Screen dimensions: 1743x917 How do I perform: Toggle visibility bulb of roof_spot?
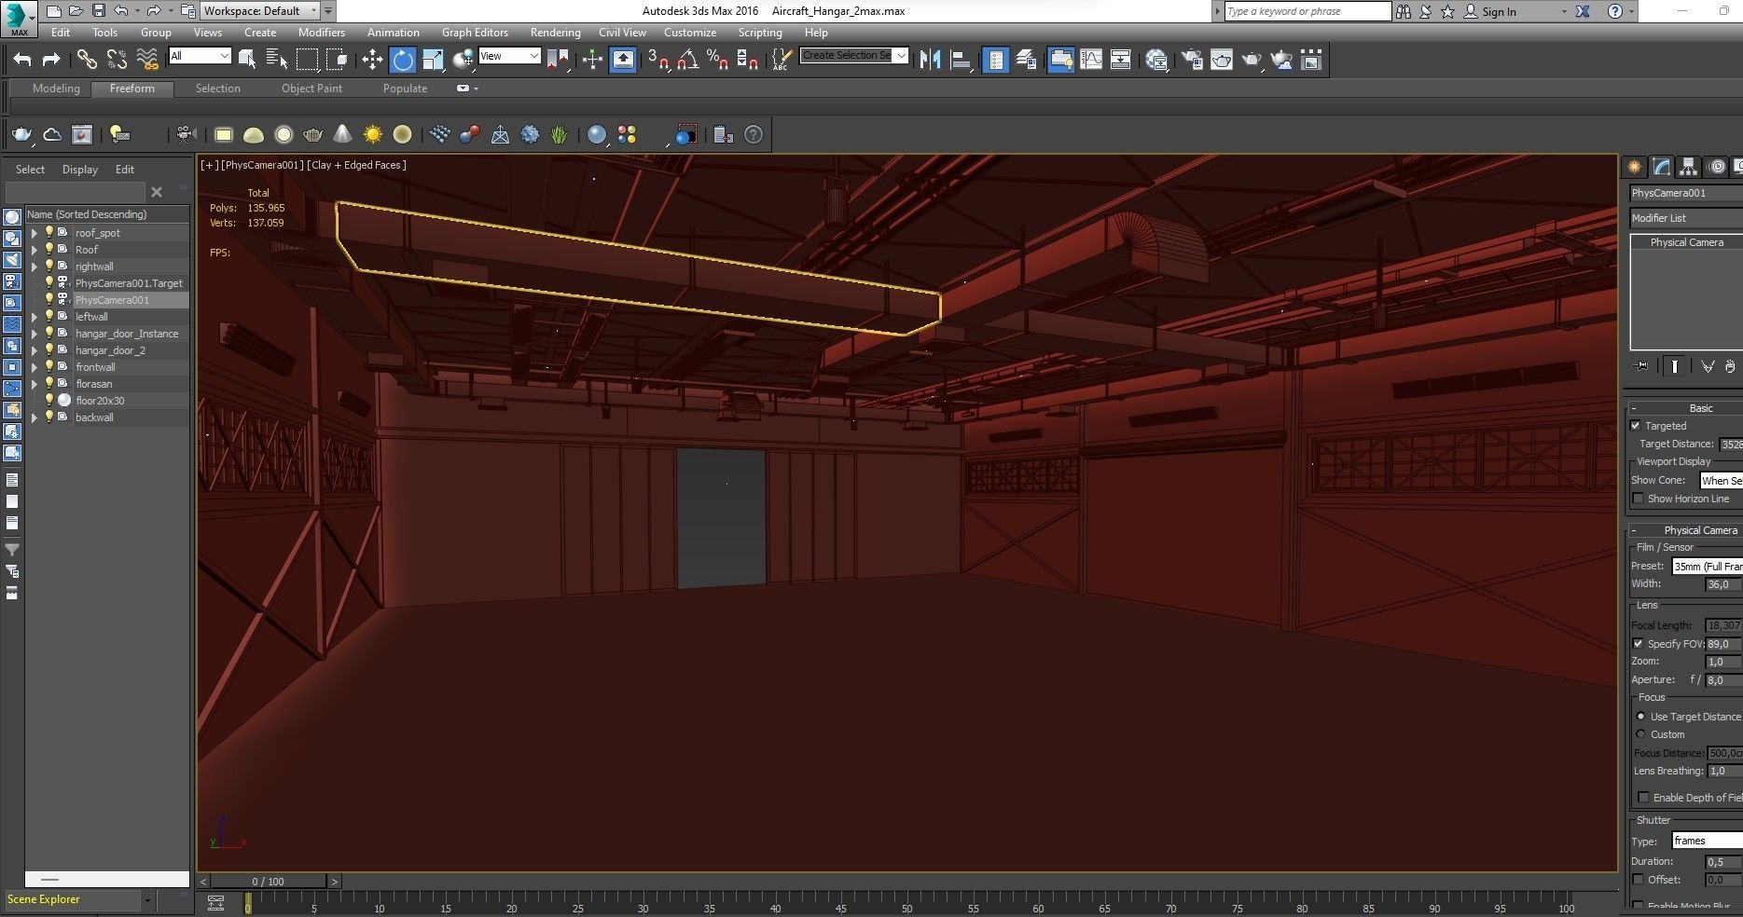pyautogui.click(x=49, y=232)
